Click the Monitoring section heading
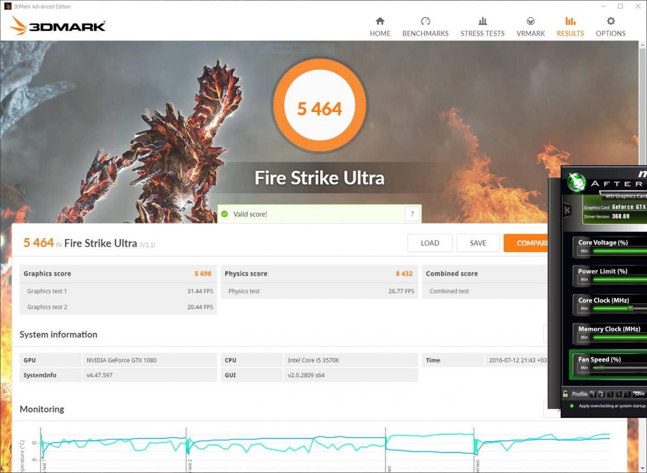Screen dimensions: 647x473 42,409
